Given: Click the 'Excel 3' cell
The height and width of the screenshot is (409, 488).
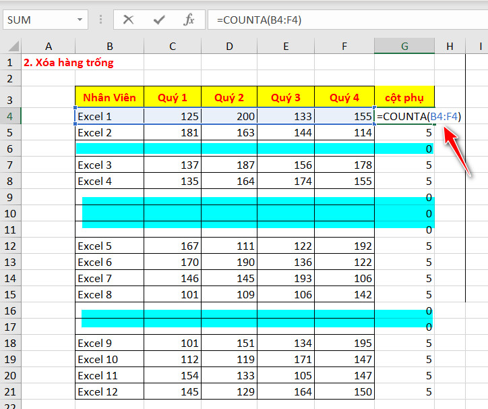Looking at the screenshot, I should (110, 165).
